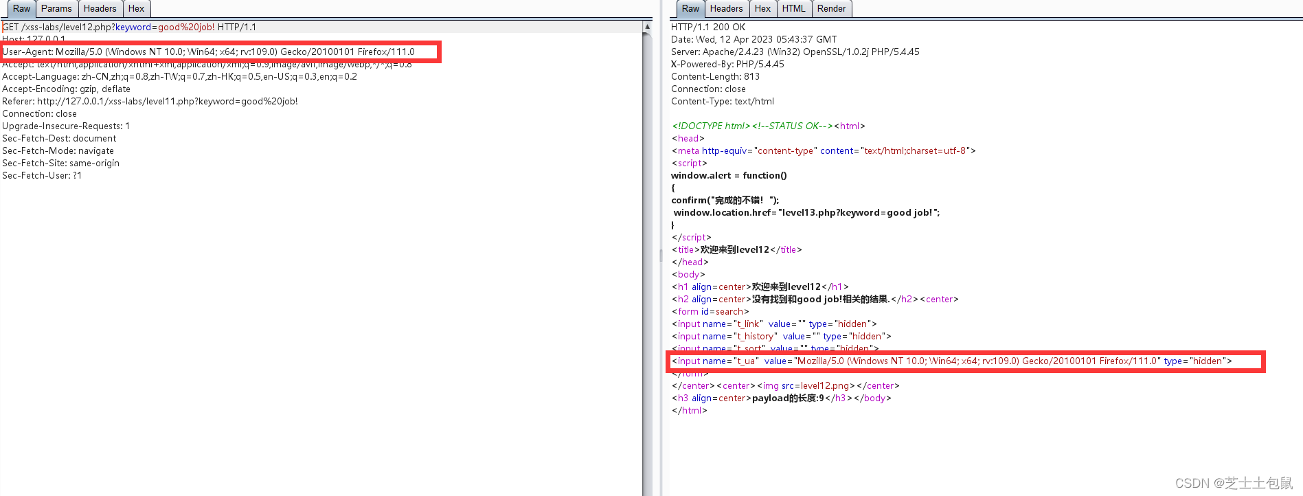
Task: Open the response Hex tab
Action: click(763, 9)
